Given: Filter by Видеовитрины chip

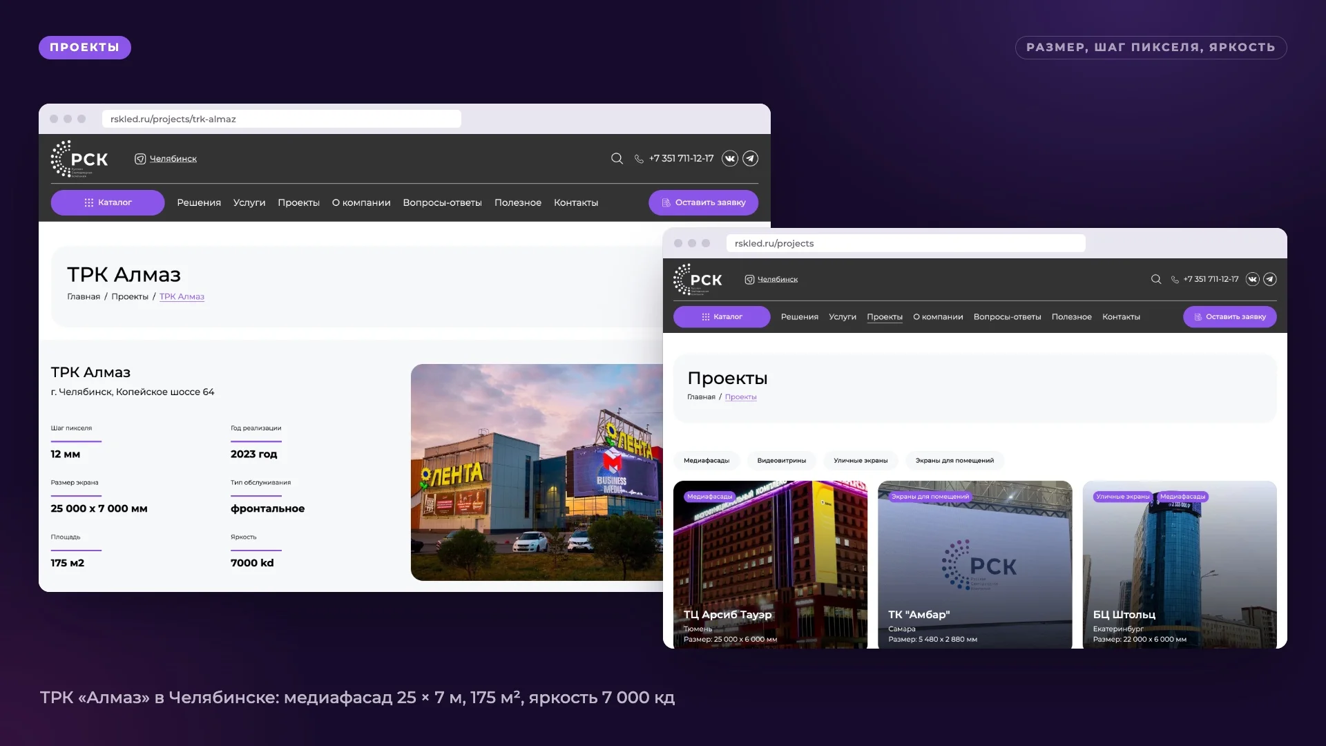Looking at the screenshot, I should (781, 461).
